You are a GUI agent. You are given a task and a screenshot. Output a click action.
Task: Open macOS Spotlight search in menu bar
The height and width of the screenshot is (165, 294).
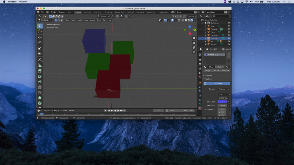tap(284, 2)
